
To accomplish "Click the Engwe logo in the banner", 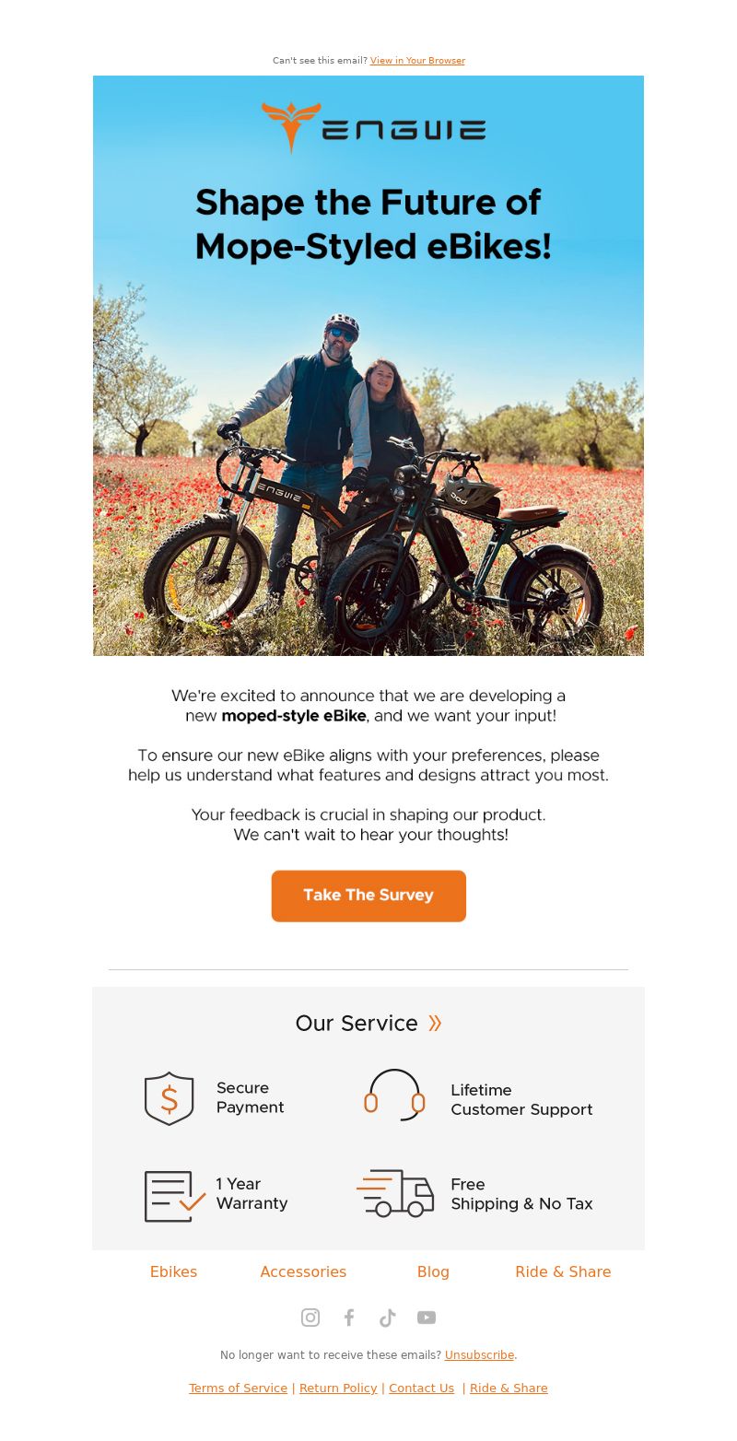I will (x=373, y=127).
